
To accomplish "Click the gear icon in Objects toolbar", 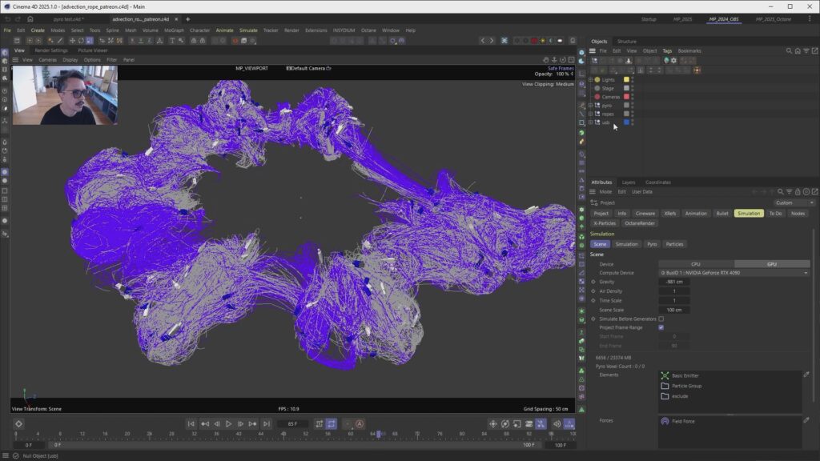I will pyautogui.click(x=673, y=61).
